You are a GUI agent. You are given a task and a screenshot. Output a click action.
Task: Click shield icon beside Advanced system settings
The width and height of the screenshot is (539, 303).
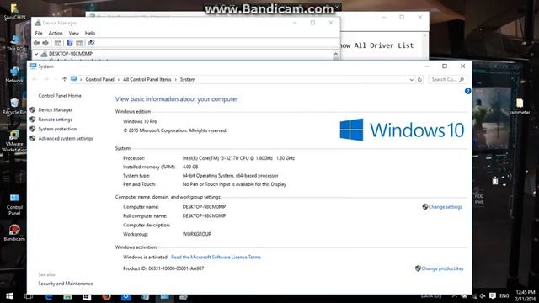(x=33, y=138)
